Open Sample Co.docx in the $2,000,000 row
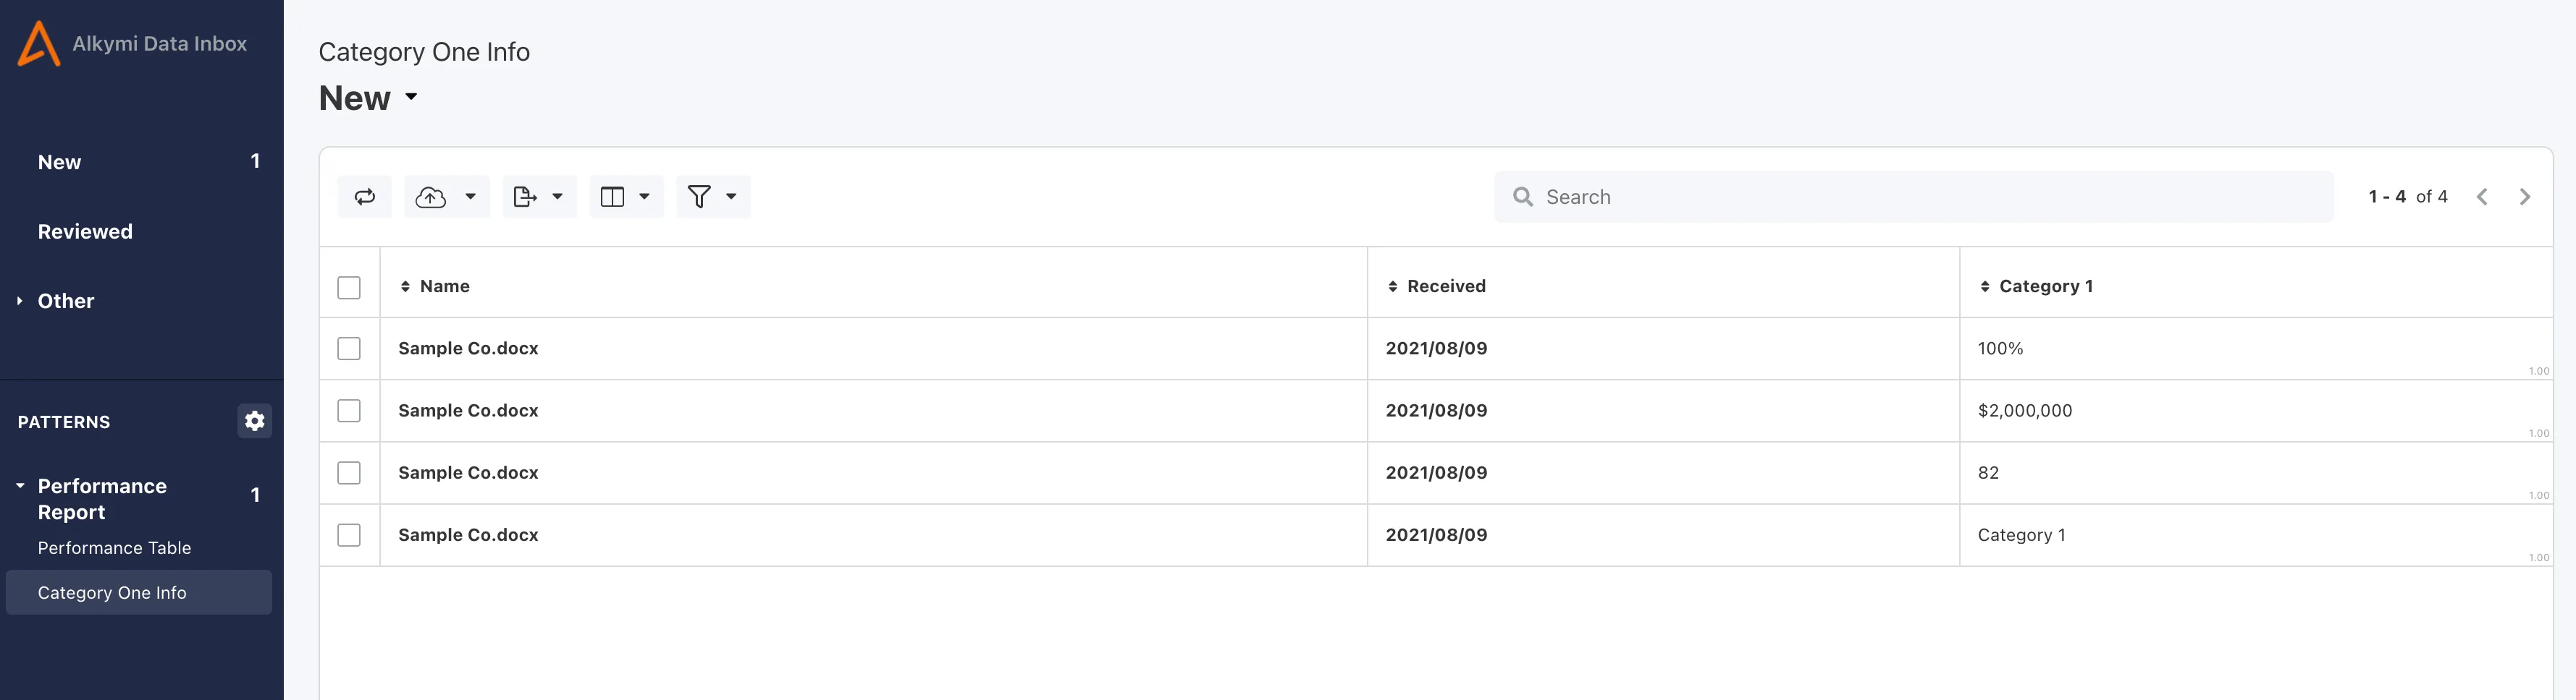The height and width of the screenshot is (700, 2576). [468, 411]
